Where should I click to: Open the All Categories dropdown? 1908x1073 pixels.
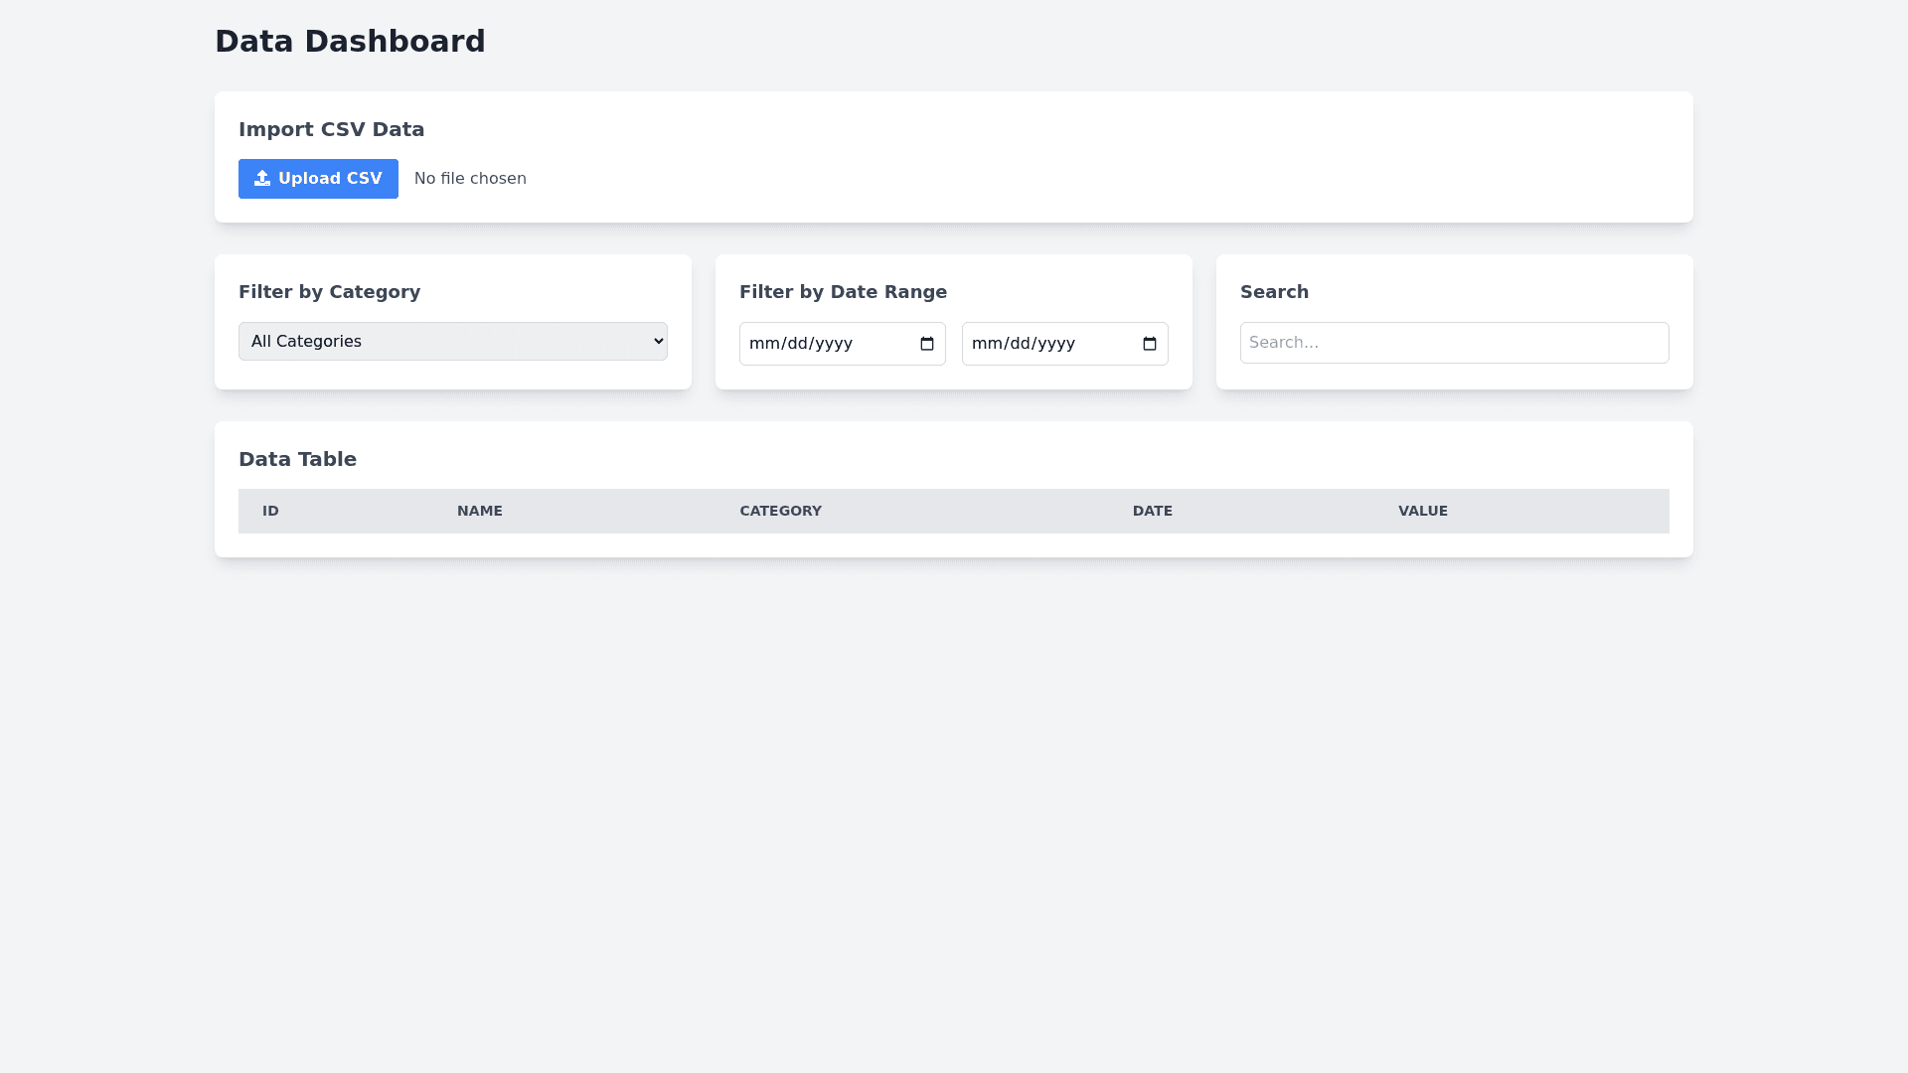[x=452, y=341]
